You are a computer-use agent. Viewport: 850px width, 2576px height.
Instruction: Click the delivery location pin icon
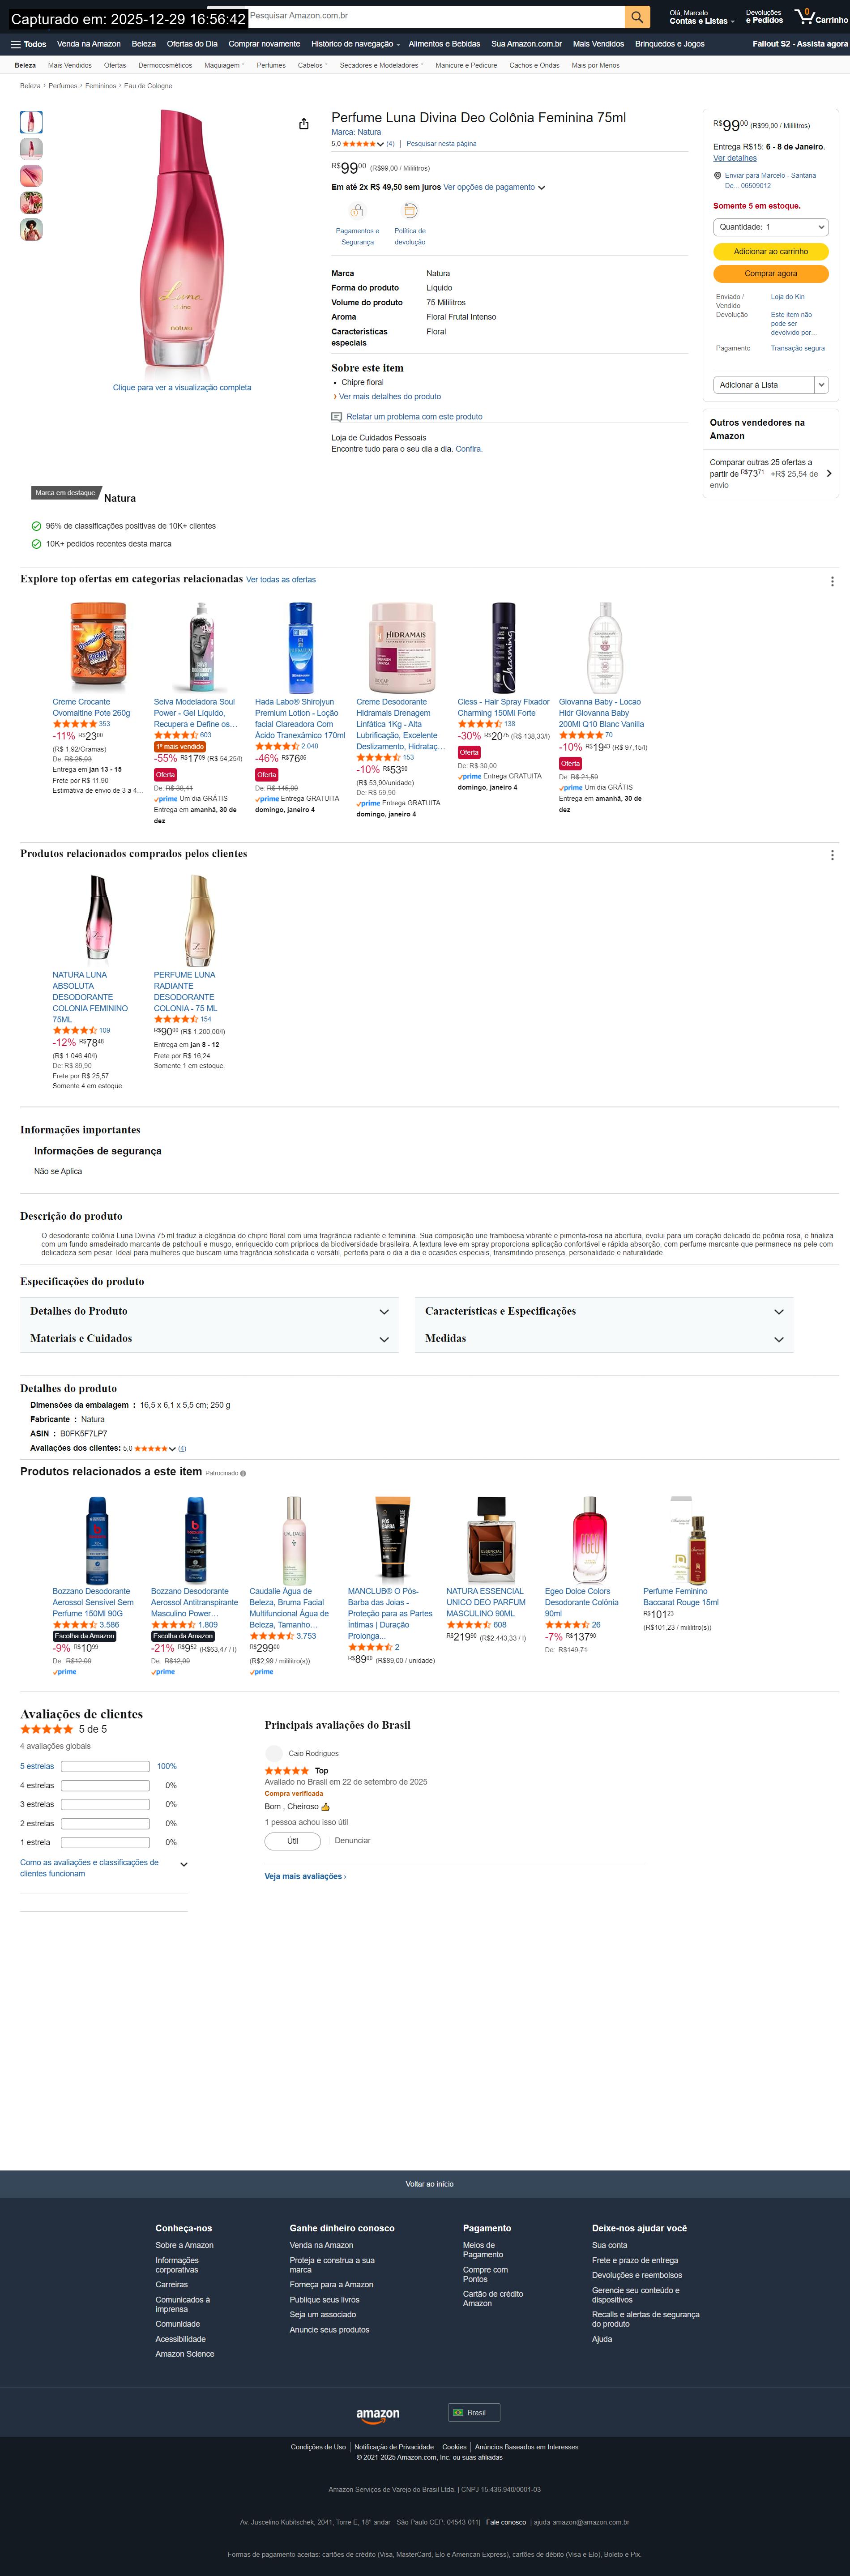[x=717, y=176]
